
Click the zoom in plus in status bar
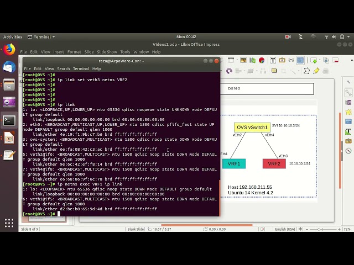(339, 229)
